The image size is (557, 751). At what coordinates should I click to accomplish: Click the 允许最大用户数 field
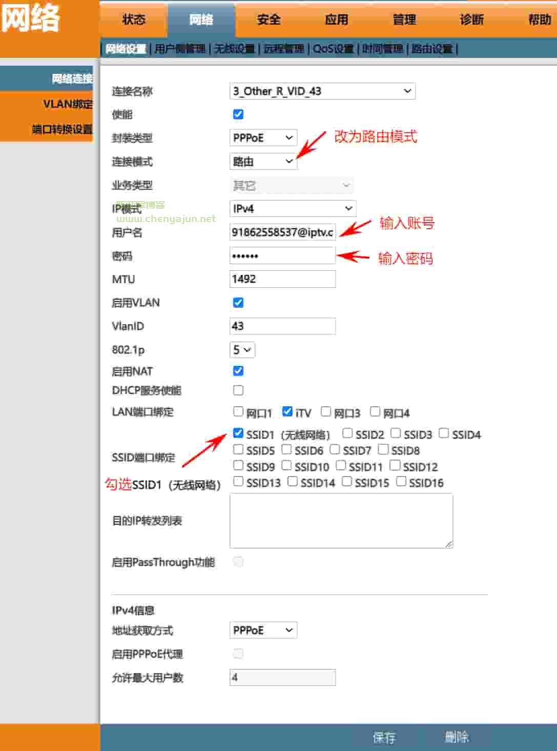click(283, 677)
